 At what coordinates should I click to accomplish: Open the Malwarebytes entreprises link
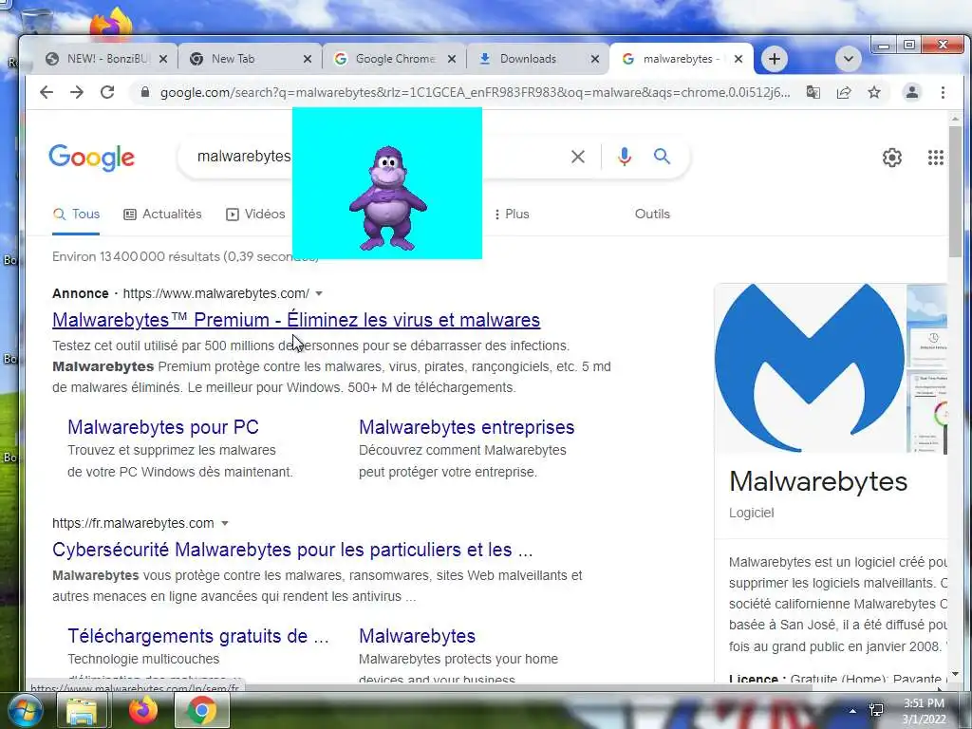[x=467, y=427]
